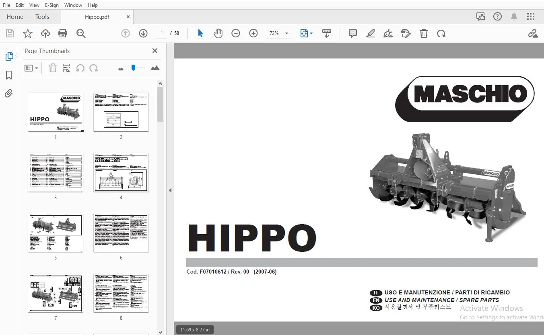The width and height of the screenshot is (544, 335).
Task: Select page 3 thumbnail
Action: pos(56,172)
